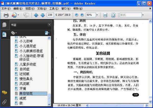
Task: Select the 小儿遗尿症 bookmark
Action: [28, 46]
